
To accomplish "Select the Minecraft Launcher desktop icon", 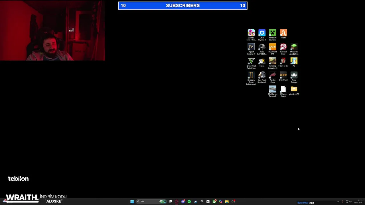I will 273,35.
